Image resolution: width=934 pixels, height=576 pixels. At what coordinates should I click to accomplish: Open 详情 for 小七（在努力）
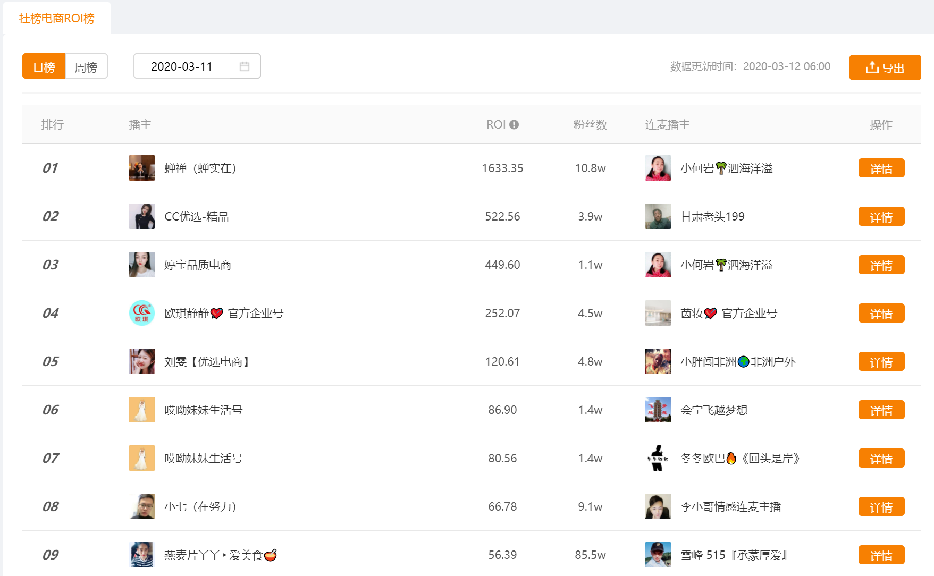point(881,507)
